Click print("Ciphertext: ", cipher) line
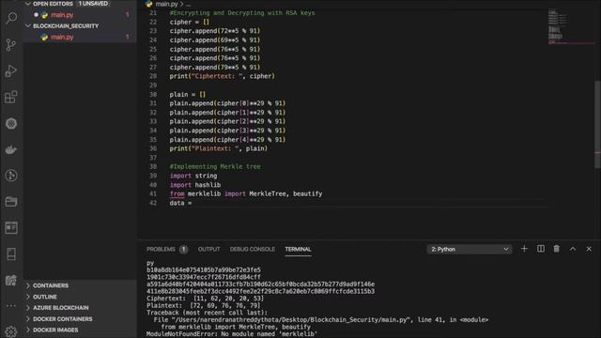The width and height of the screenshot is (601, 338). pyautogui.click(x=223, y=76)
